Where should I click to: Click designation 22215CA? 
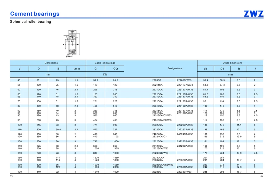point(157,101)
